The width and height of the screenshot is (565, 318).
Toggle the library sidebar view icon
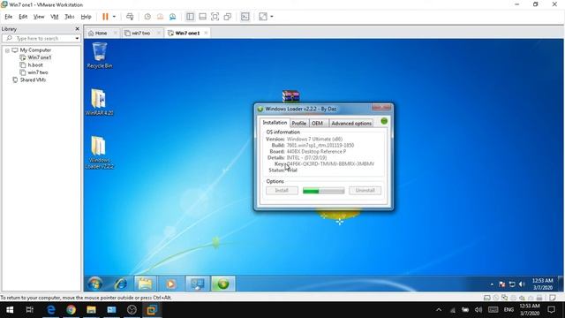point(190,17)
